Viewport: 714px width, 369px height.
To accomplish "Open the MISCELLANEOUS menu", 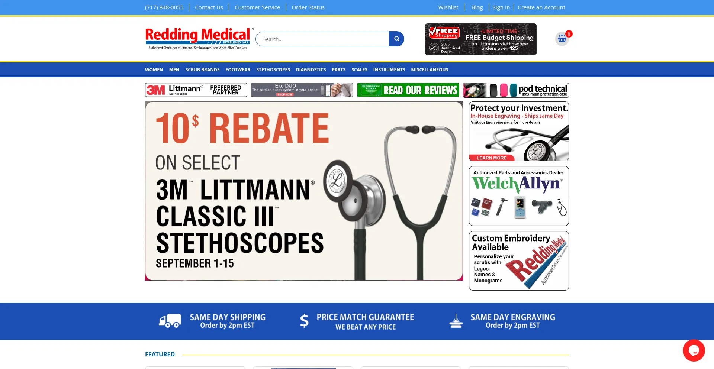I will (x=430, y=70).
